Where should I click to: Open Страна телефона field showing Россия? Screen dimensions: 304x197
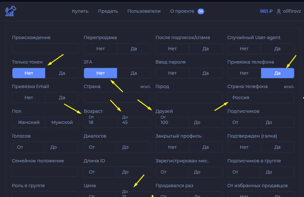click(261, 98)
